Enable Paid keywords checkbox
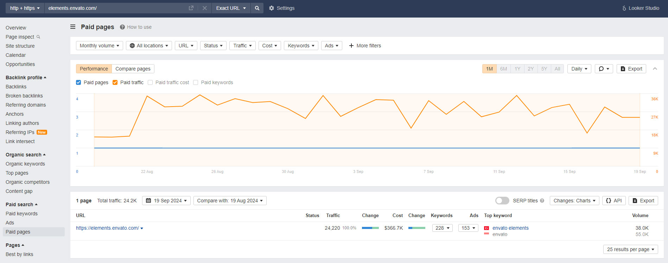Screen dimensions: 668x263 pyautogui.click(x=196, y=82)
